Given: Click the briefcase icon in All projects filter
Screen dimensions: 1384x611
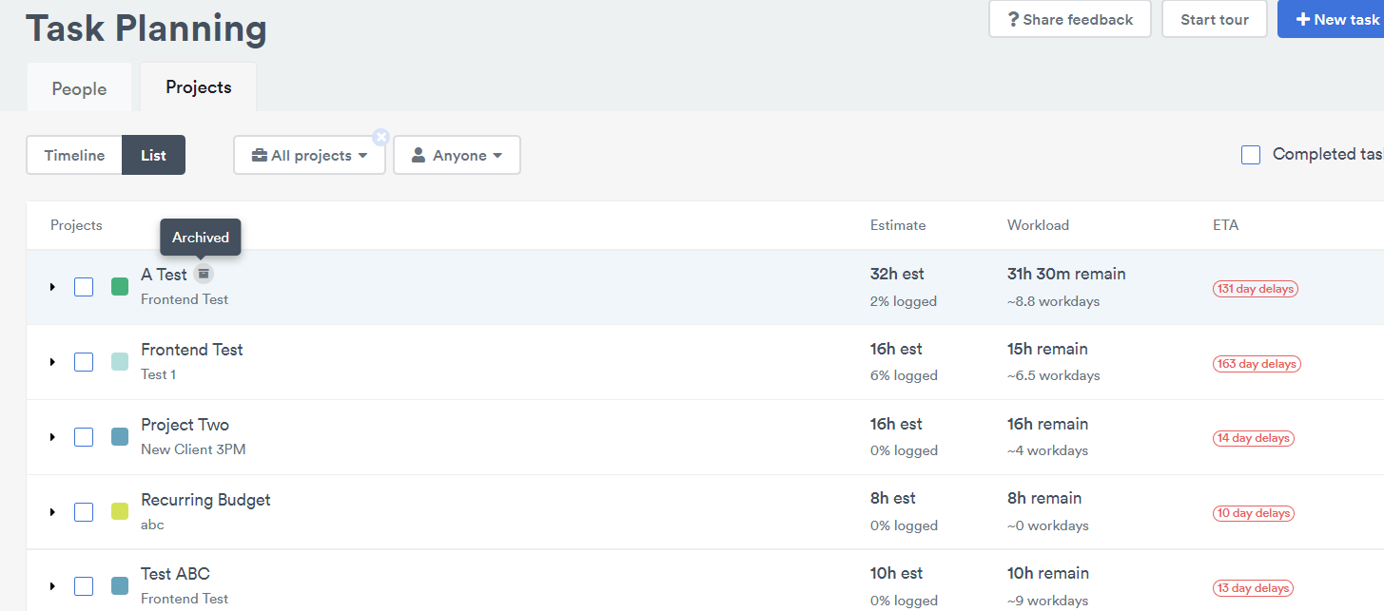Looking at the screenshot, I should tap(260, 155).
